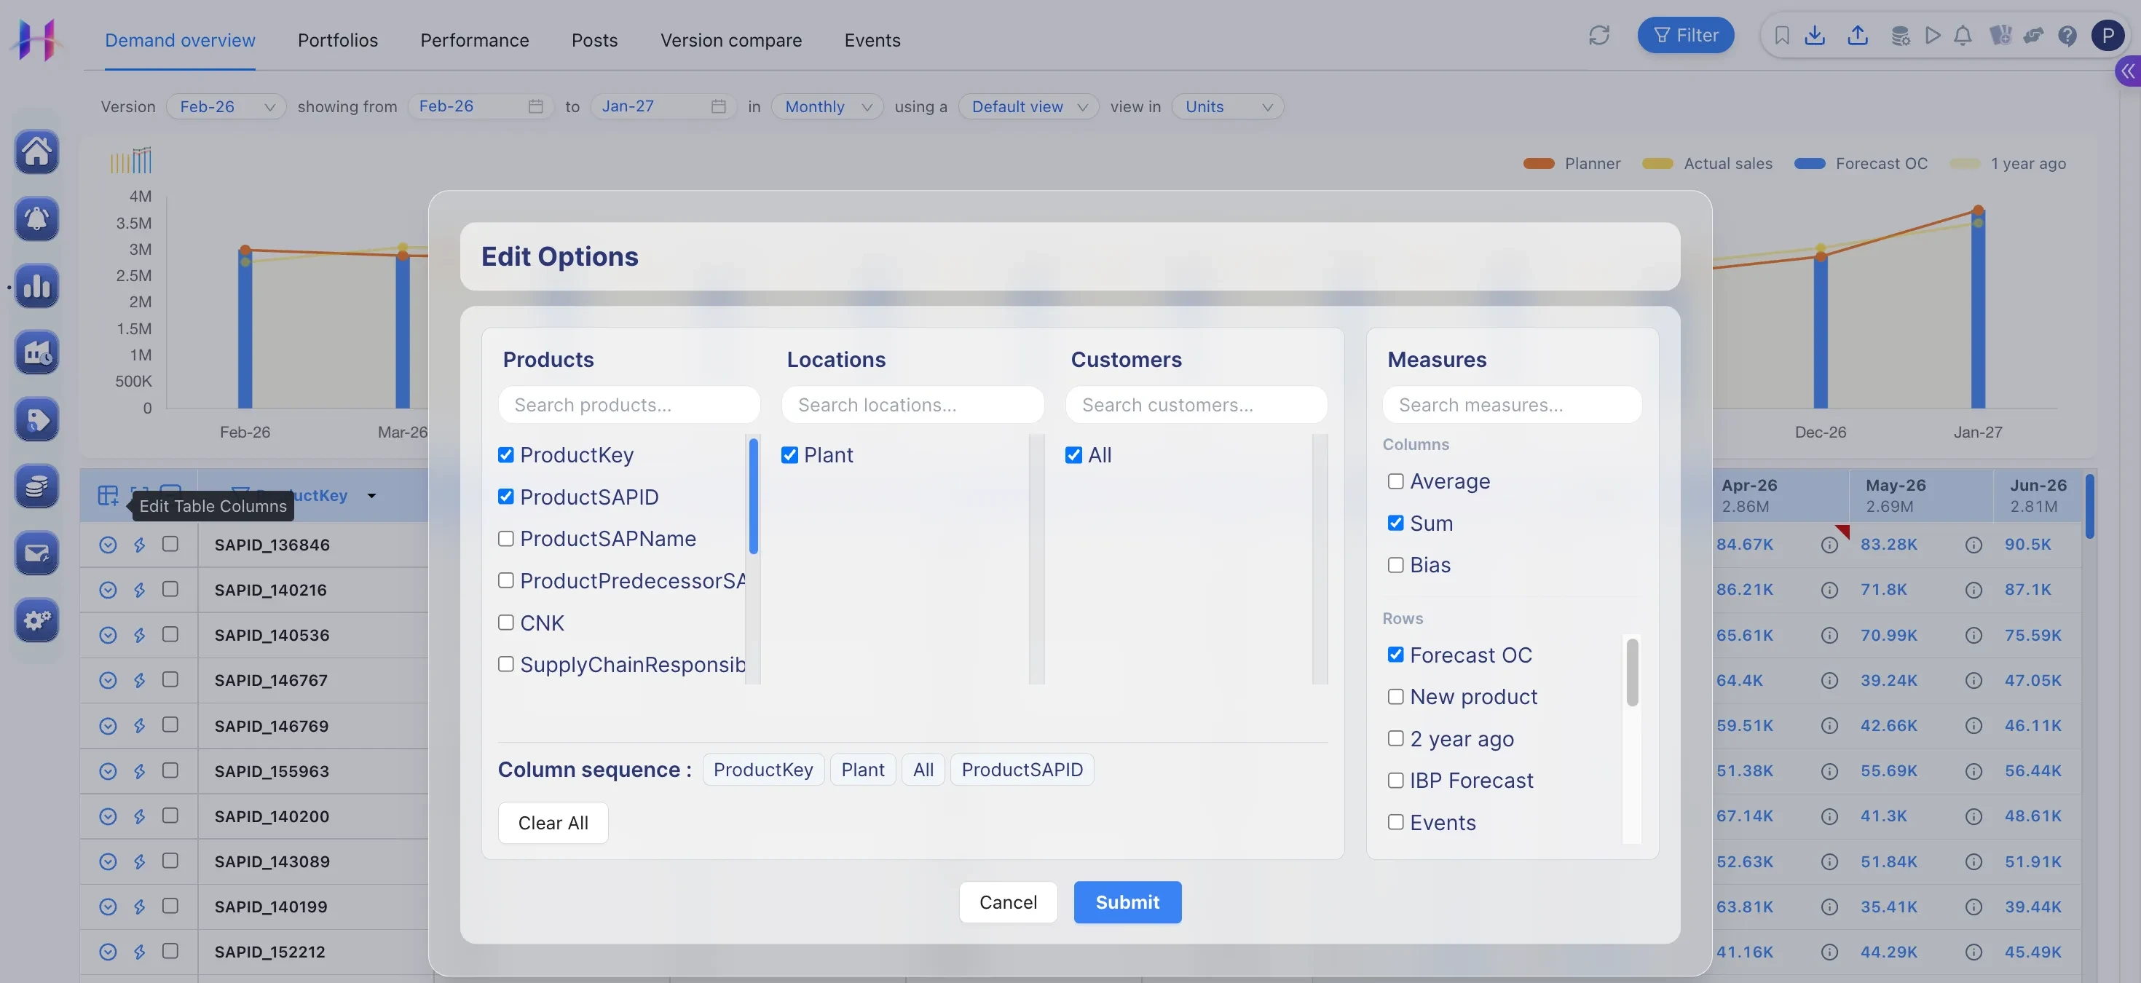Open the bar chart sidebar icon
The width and height of the screenshot is (2141, 983).
point(36,286)
